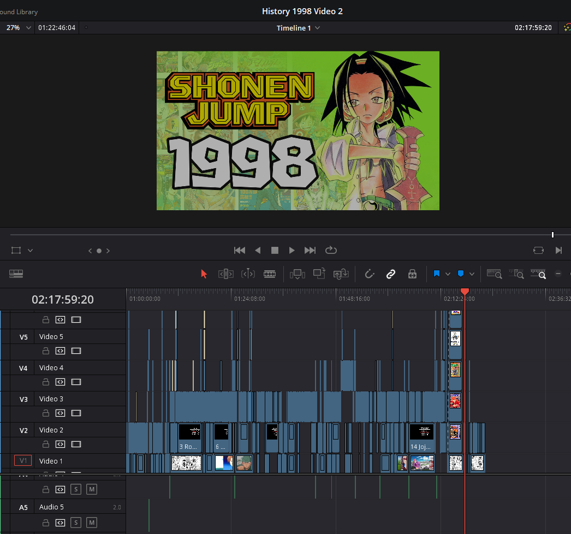Select the Dynamic Trim Mode tool
This screenshot has height=534, width=571.
pos(248,274)
